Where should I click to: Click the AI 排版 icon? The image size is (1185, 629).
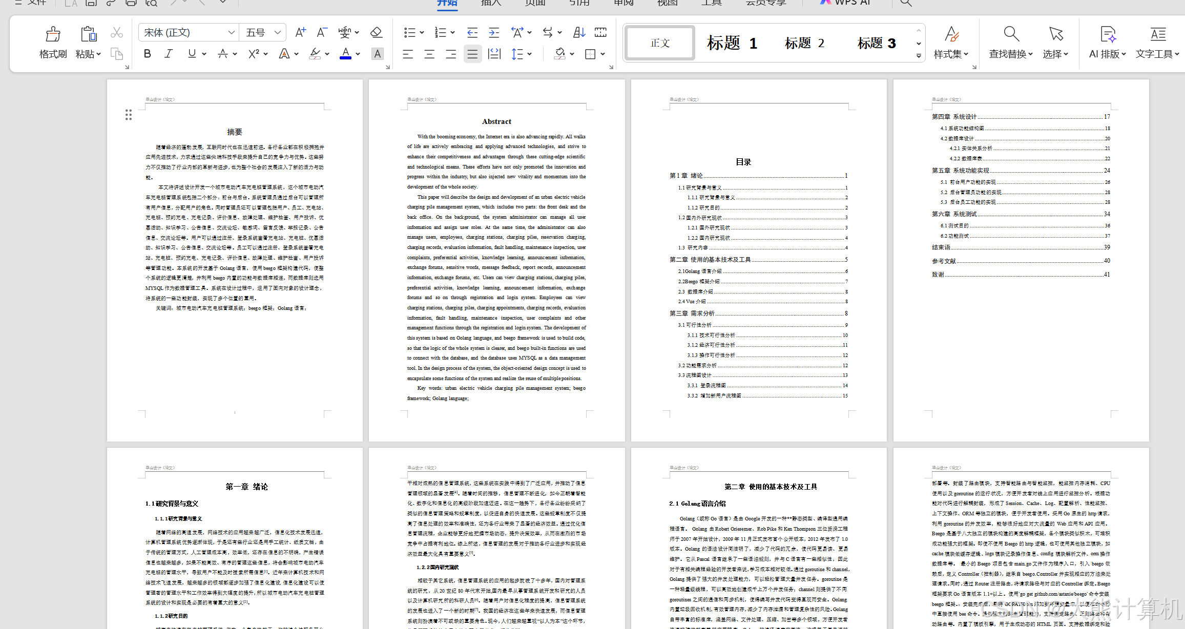[x=1107, y=35]
